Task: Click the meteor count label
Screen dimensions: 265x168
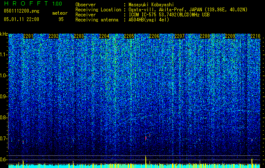Action: [x=60, y=13]
